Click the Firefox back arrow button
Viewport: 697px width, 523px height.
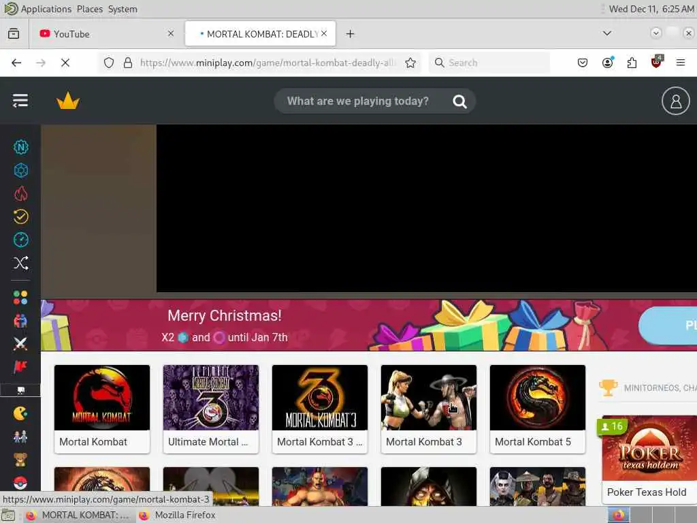click(16, 63)
